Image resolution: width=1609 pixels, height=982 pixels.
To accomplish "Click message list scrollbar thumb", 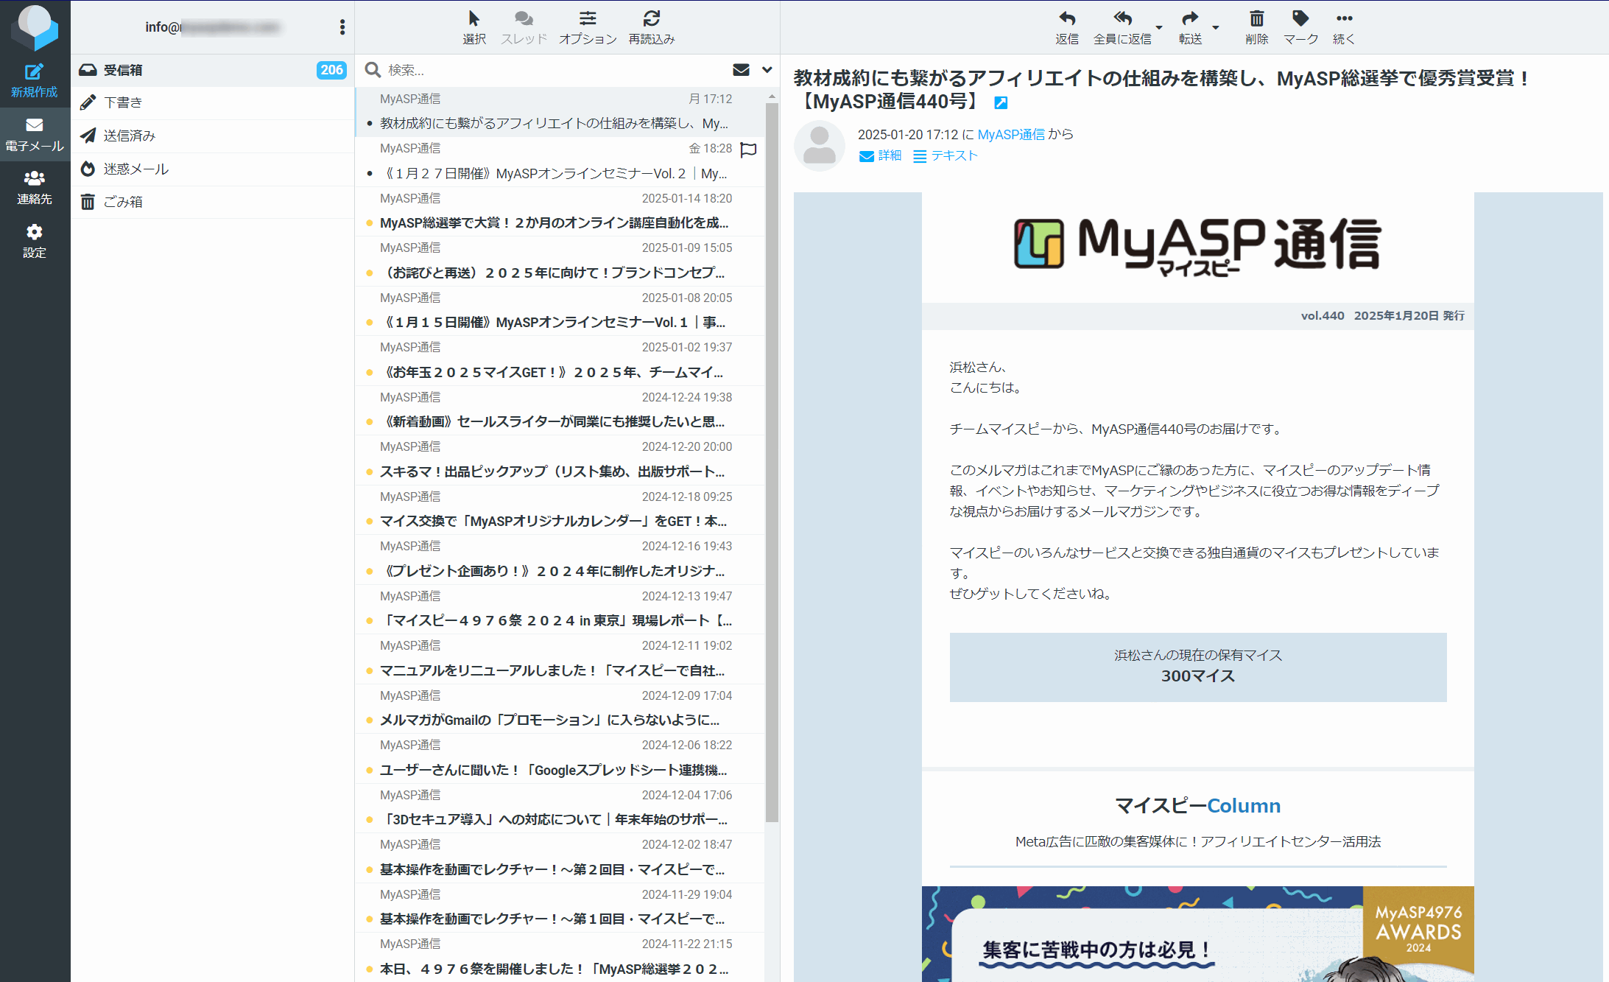I will point(772,463).
